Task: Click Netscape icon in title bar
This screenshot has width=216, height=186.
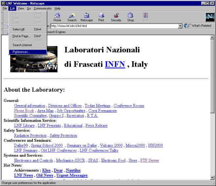Action: 3,3
